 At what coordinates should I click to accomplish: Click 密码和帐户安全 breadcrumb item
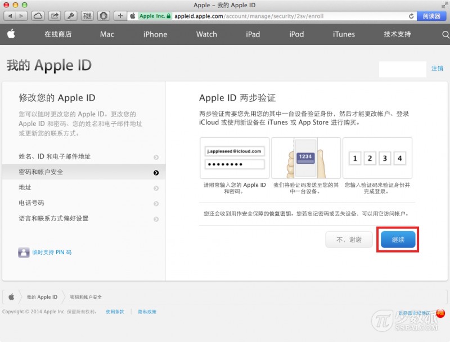pyautogui.click(x=86, y=297)
